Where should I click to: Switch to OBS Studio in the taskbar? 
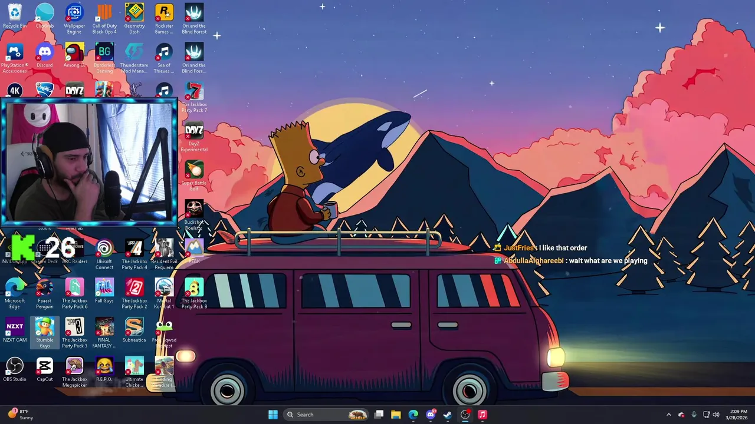point(465,415)
